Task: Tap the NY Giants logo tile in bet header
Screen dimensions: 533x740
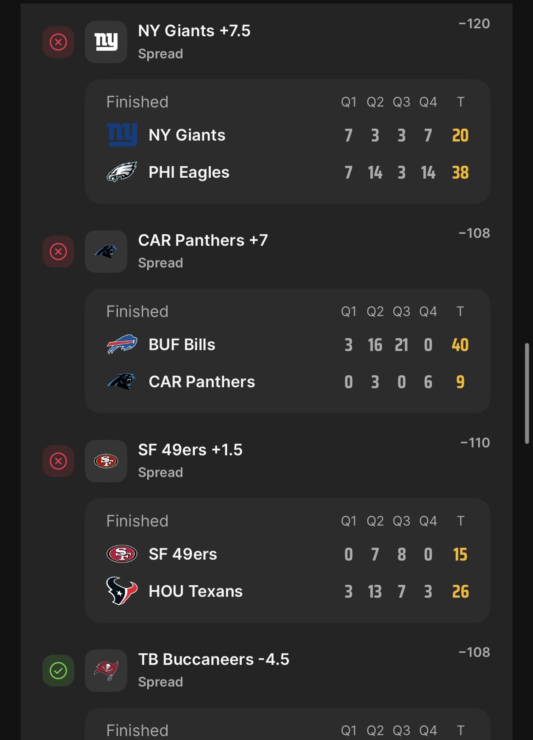Action: pyautogui.click(x=106, y=42)
